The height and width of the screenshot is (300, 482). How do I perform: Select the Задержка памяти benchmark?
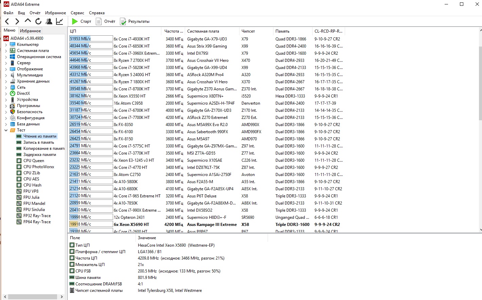click(40, 155)
